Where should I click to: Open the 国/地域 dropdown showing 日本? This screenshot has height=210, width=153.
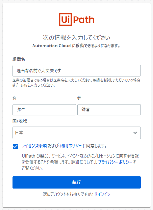[x=77, y=133]
